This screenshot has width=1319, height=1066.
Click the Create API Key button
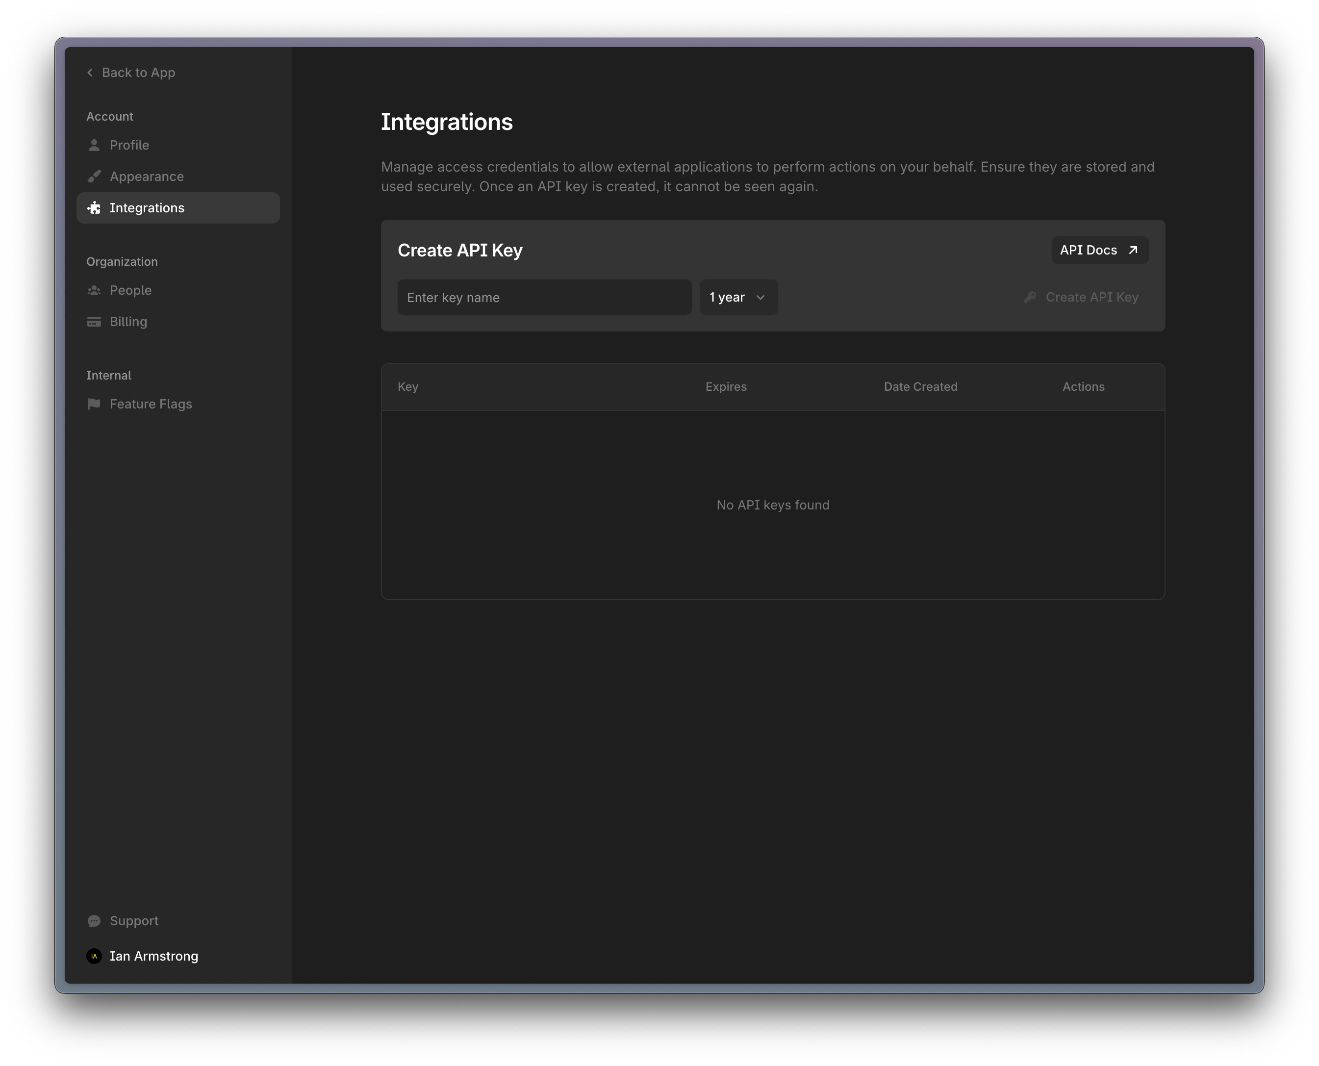click(1081, 297)
